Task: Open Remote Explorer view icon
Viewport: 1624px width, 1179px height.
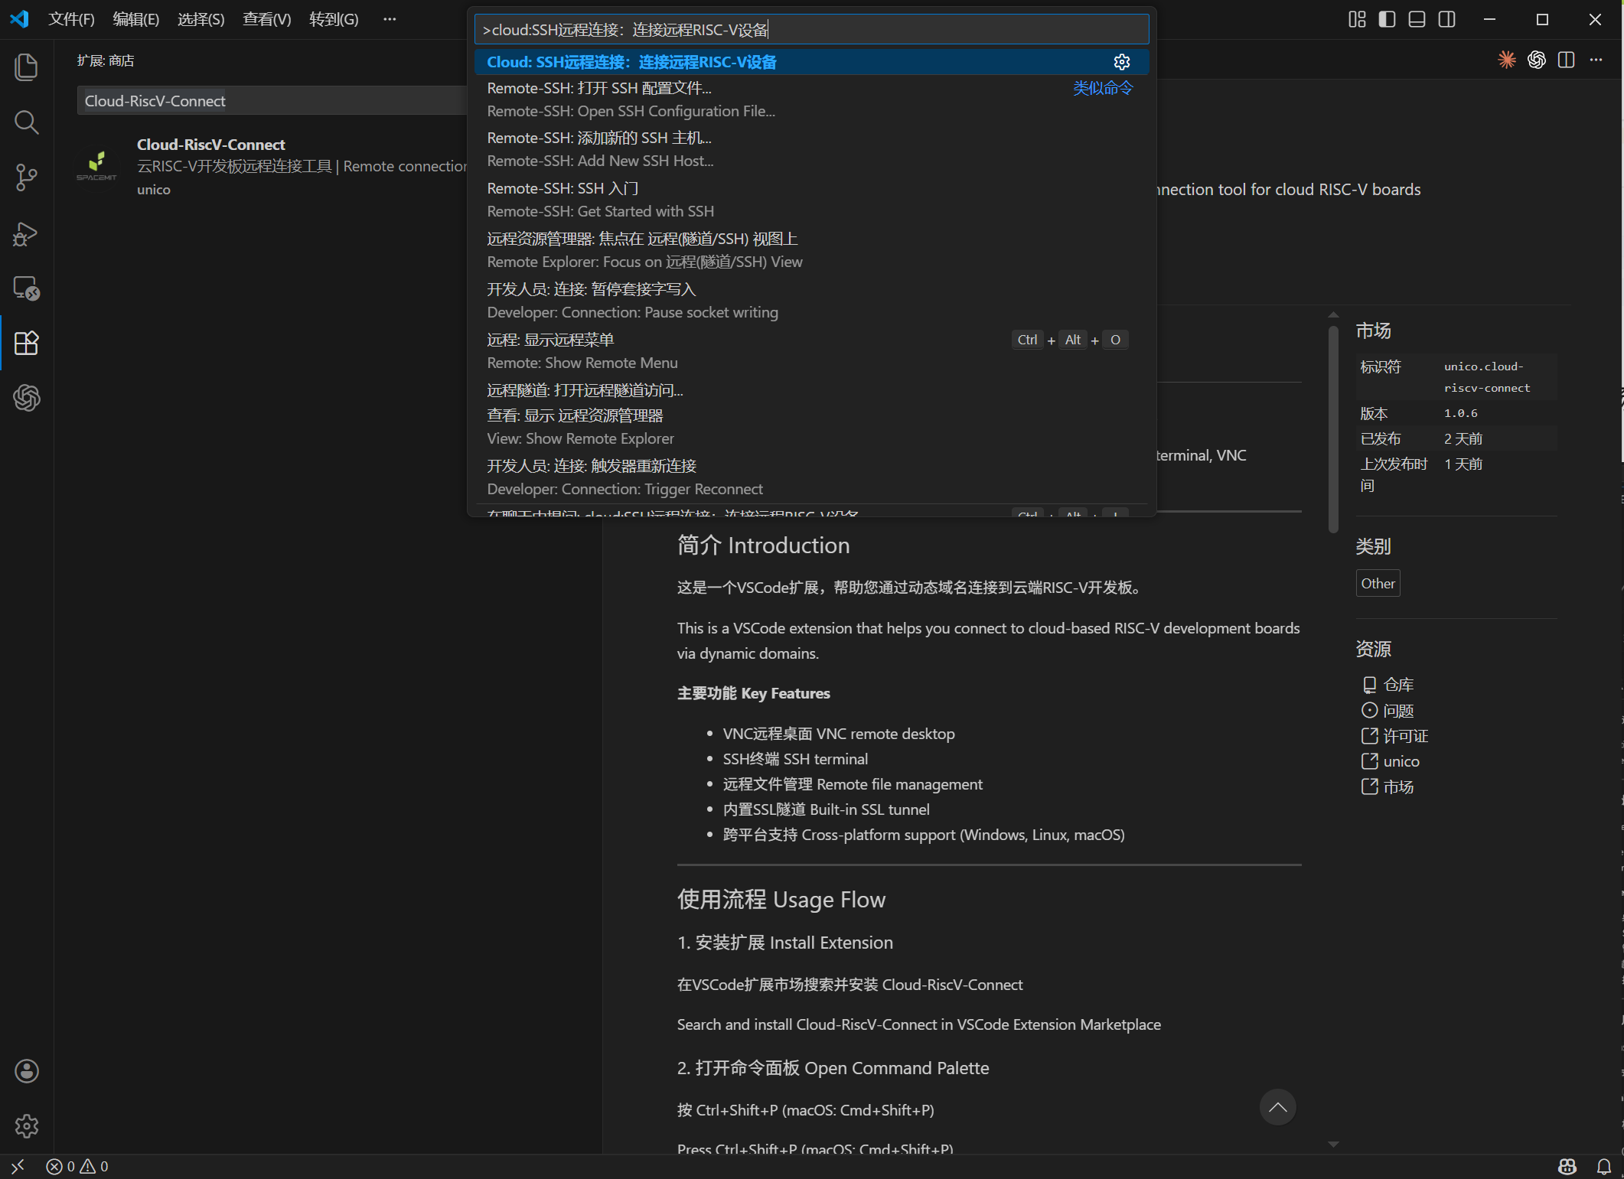Action: [x=26, y=288]
